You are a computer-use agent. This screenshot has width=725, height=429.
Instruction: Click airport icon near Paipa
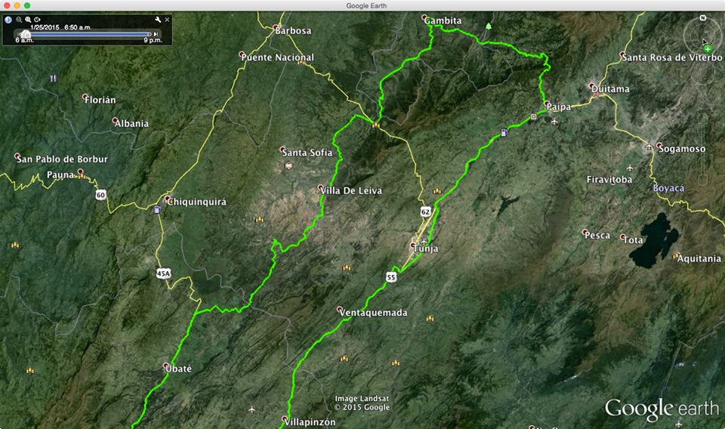point(555,121)
